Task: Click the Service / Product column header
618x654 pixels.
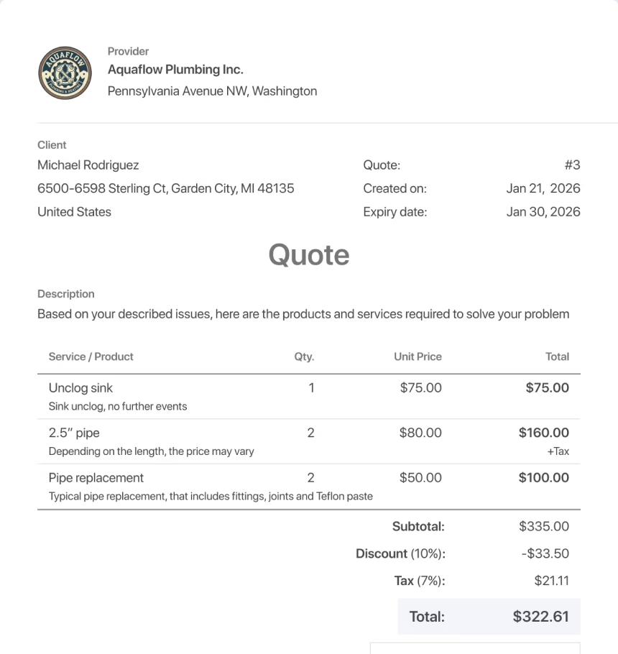Action: 91,356
